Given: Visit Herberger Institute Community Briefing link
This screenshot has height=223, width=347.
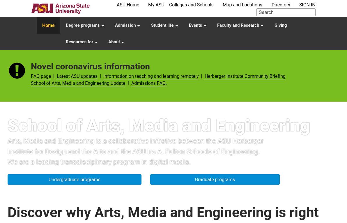Looking at the screenshot, I should 245,76.
